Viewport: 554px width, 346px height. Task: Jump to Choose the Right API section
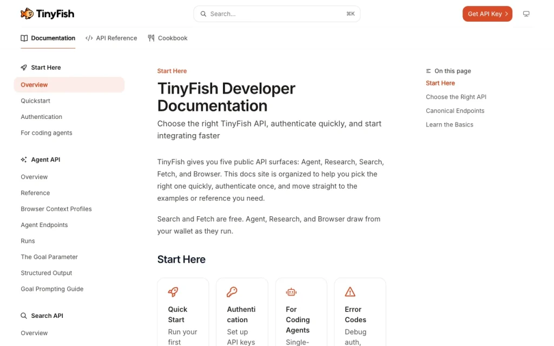[x=456, y=97]
